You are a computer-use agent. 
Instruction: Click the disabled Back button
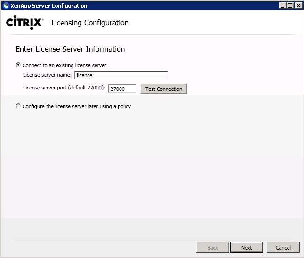click(x=213, y=247)
